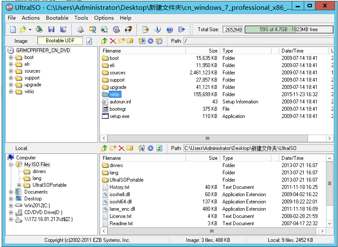Open the dropdown arrow beside Open icon
338x247 pixels.
[30, 29]
